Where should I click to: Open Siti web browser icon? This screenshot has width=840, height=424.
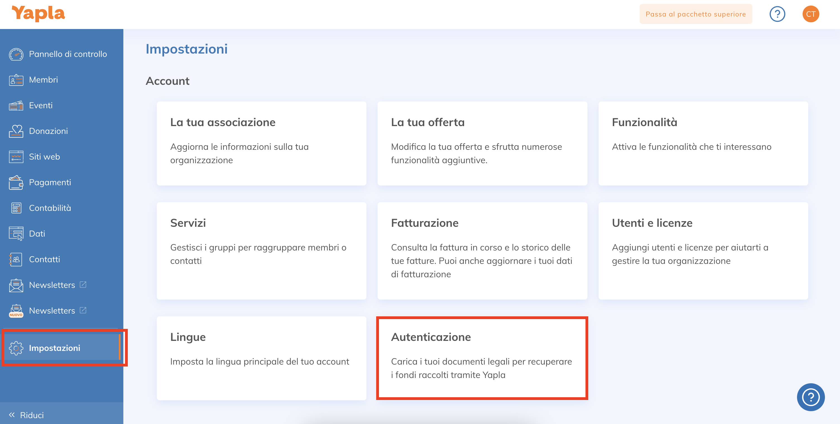pos(16,157)
